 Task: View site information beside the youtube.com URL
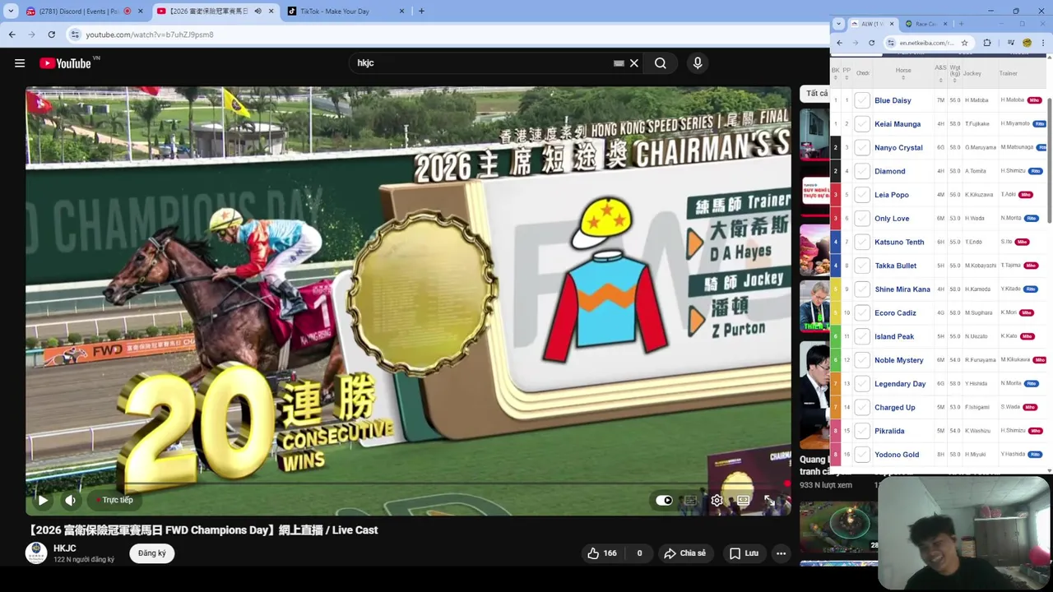click(75, 35)
